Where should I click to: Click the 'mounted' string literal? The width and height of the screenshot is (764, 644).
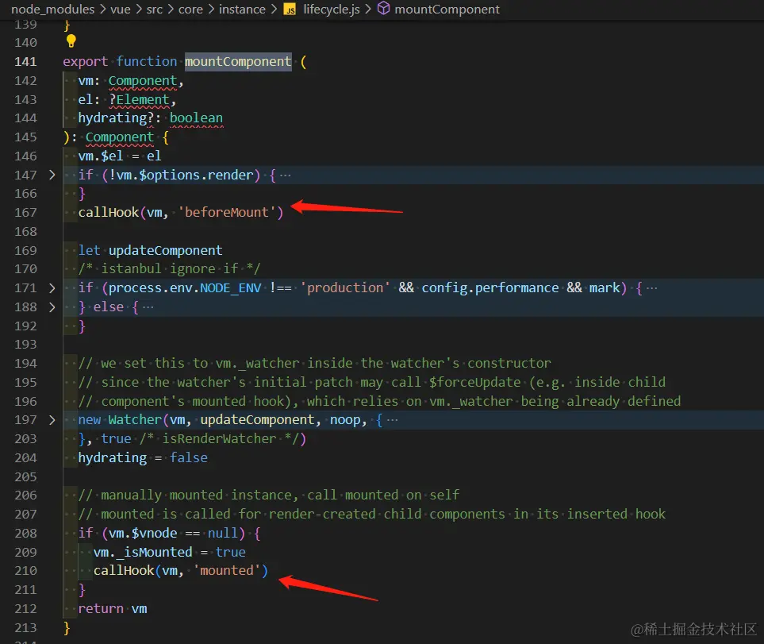pos(227,570)
